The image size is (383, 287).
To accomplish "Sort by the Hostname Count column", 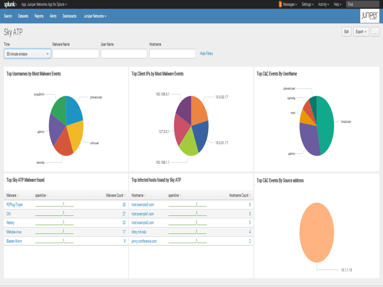I will (240, 195).
